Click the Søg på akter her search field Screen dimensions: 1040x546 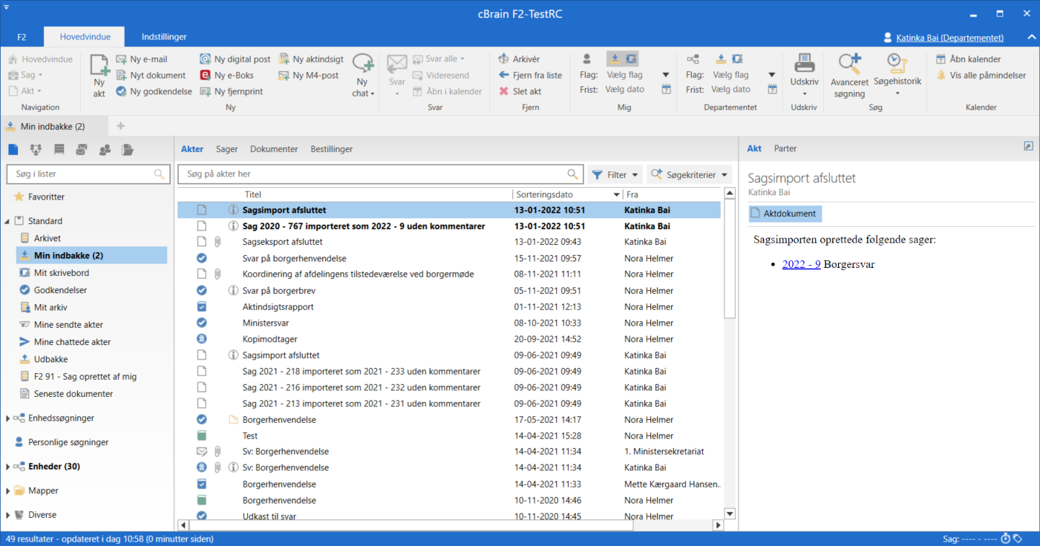click(380, 174)
